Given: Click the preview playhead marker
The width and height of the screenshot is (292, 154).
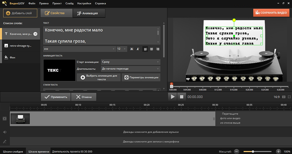Looking at the screenshot, I should [172, 85].
